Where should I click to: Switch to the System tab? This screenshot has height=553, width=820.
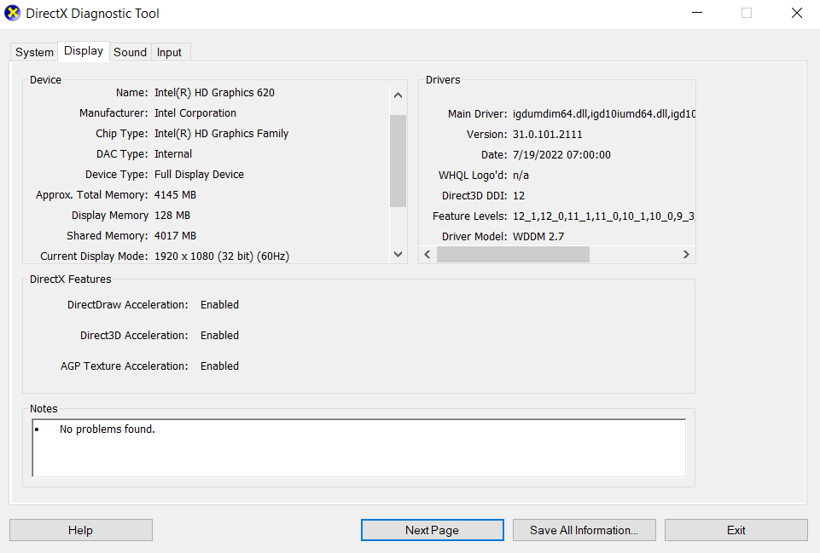34,52
